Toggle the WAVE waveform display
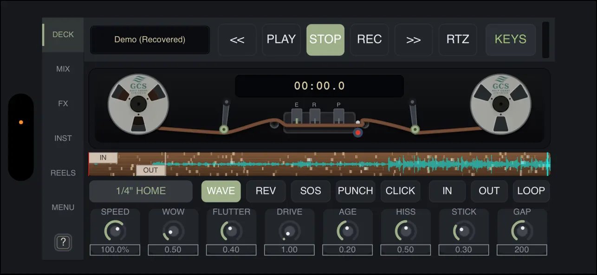 tap(221, 191)
